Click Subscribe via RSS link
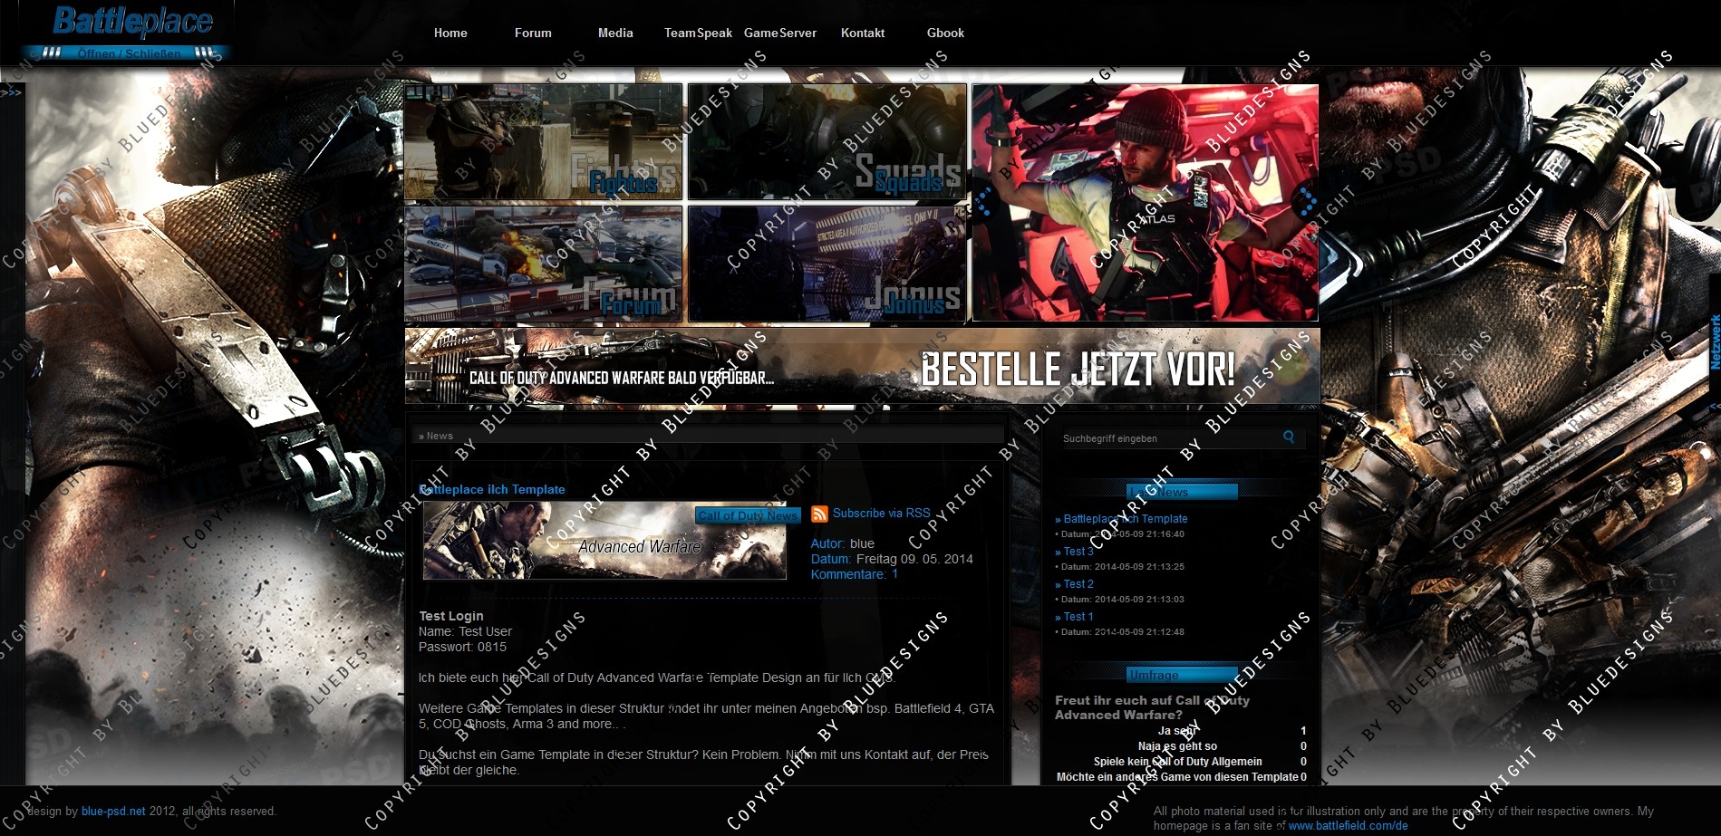 click(x=882, y=513)
